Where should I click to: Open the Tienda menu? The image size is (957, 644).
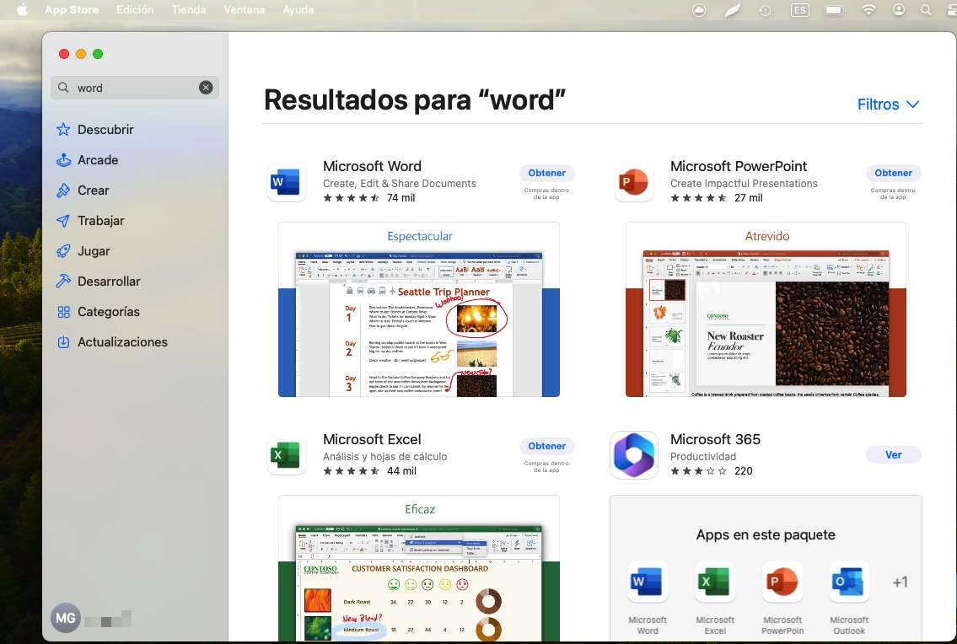(x=188, y=10)
